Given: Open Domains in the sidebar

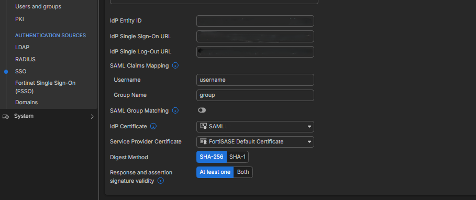Looking at the screenshot, I should [26, 103].
